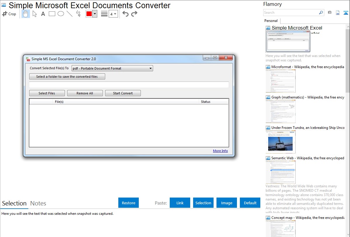350x237 pixels.
Task: Pick the ellipse shape tool
Action: pyautogui.click(x=61, y=14)
